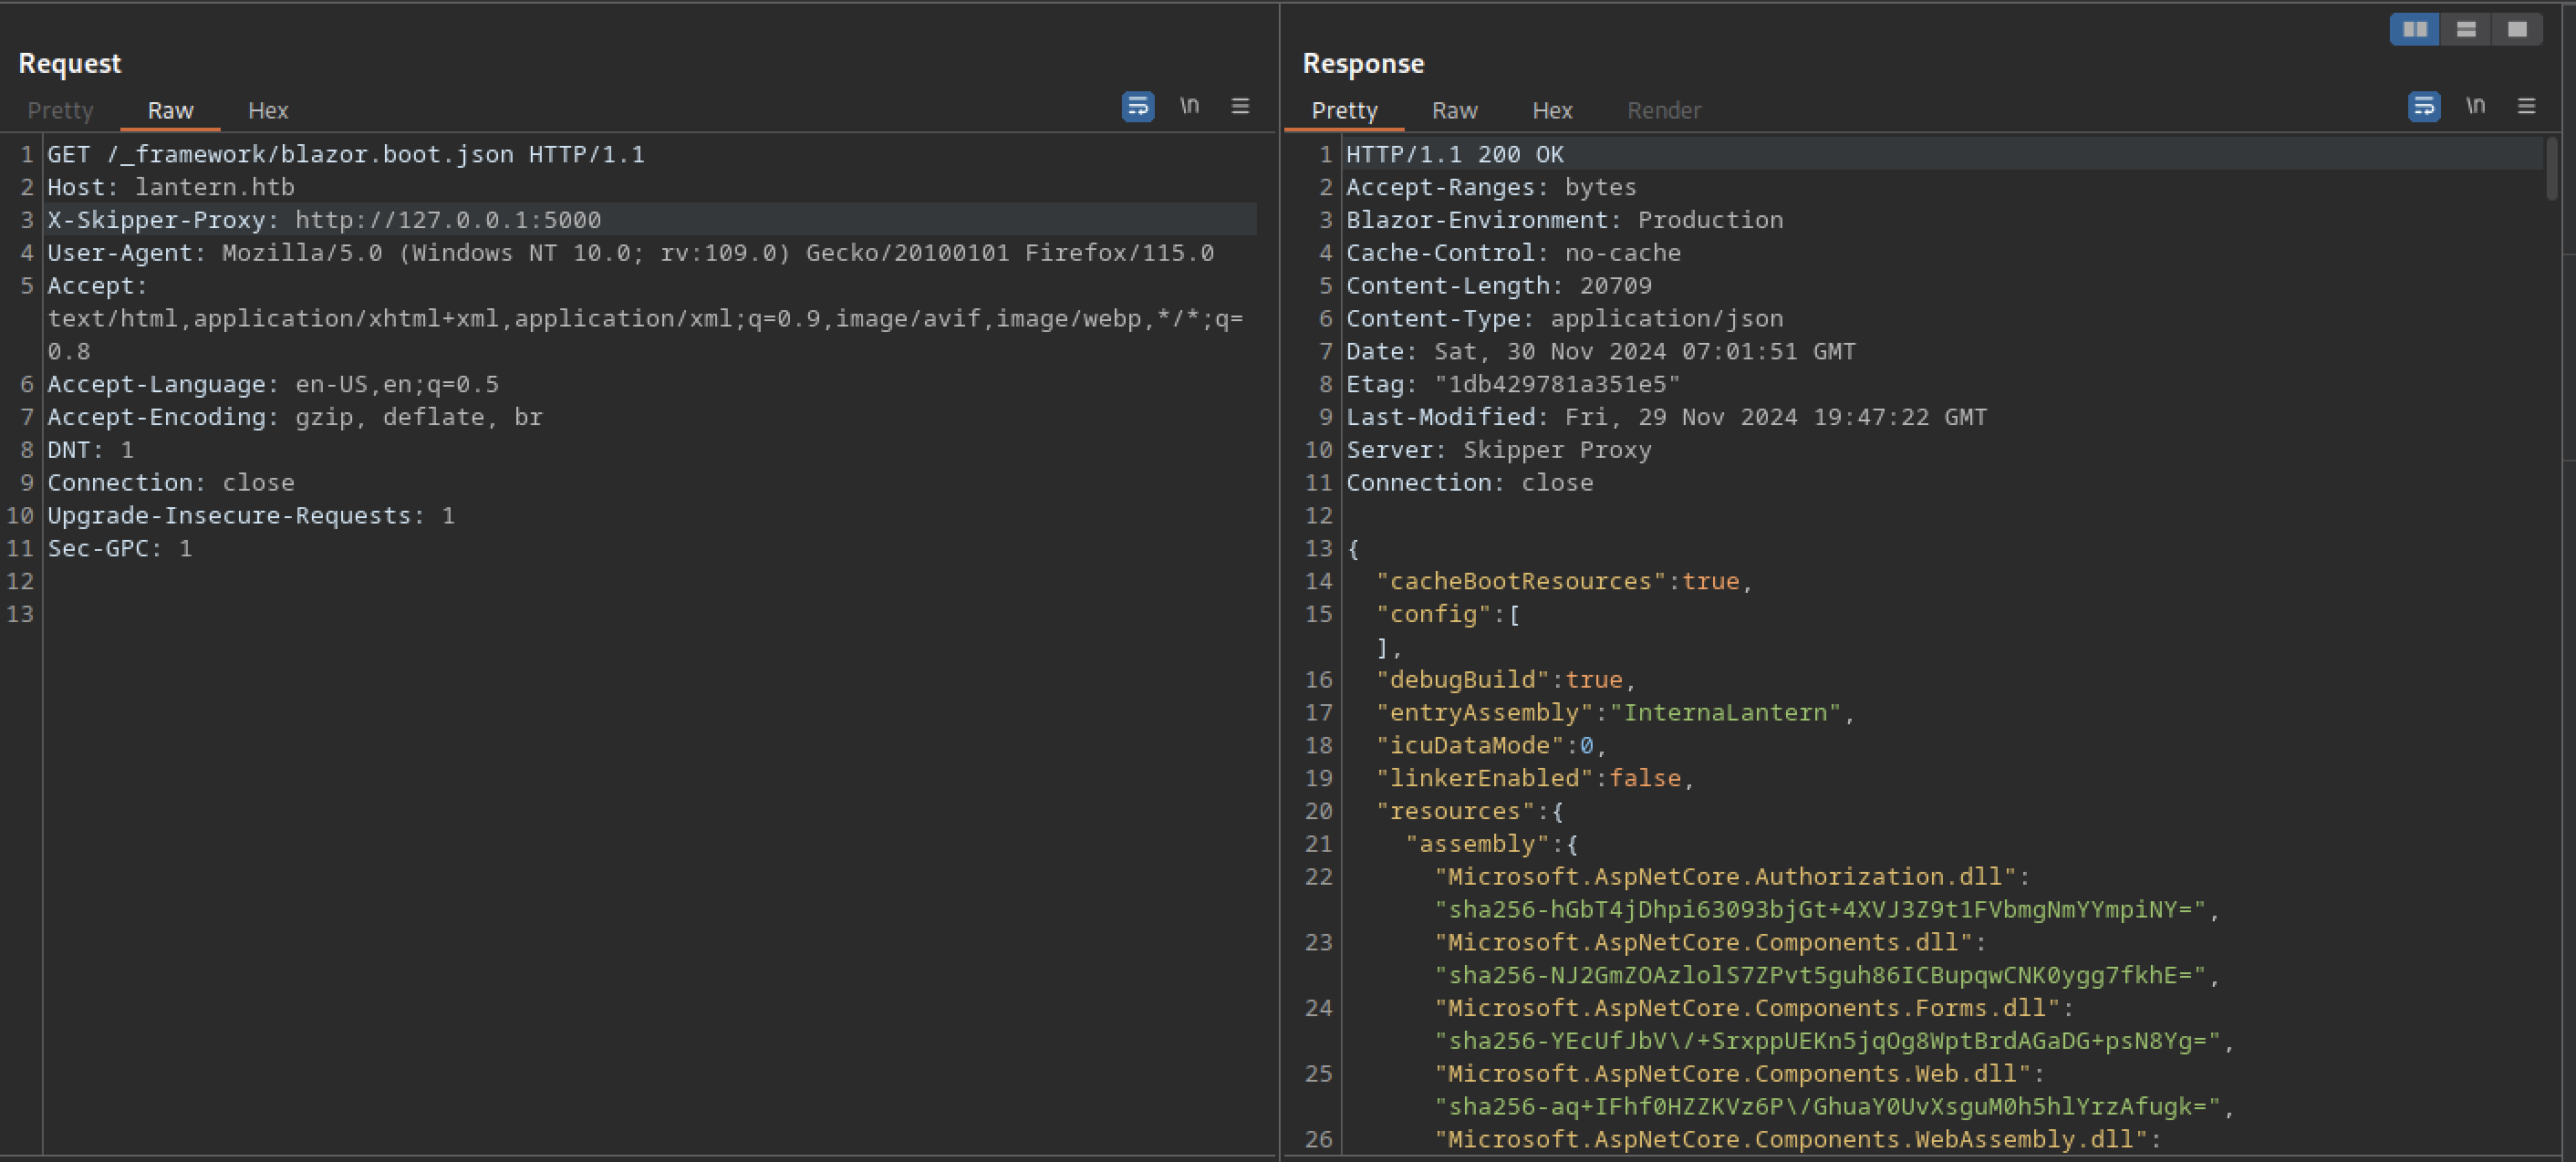Open the Response Render tab

coord(1663,110)
